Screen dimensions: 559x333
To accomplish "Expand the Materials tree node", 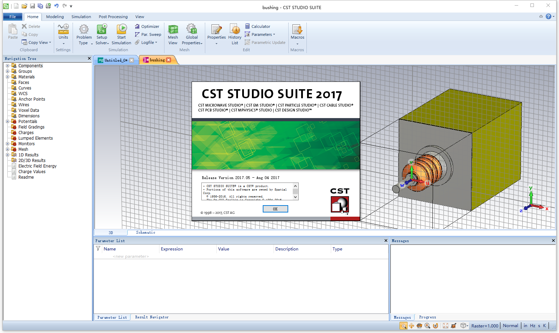I will [7, 77].
